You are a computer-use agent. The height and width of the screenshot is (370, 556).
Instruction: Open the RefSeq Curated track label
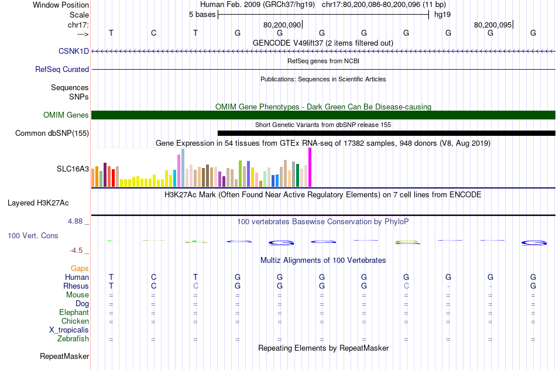(x=62, y=69)
